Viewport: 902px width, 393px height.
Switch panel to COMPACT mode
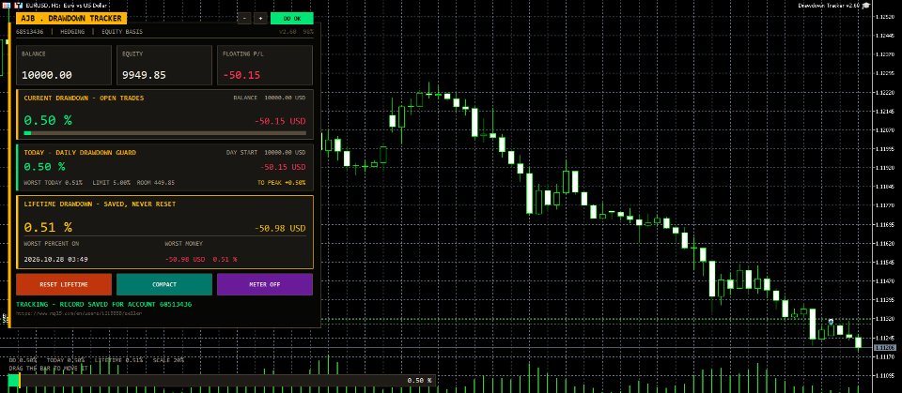tap(164, 284)
